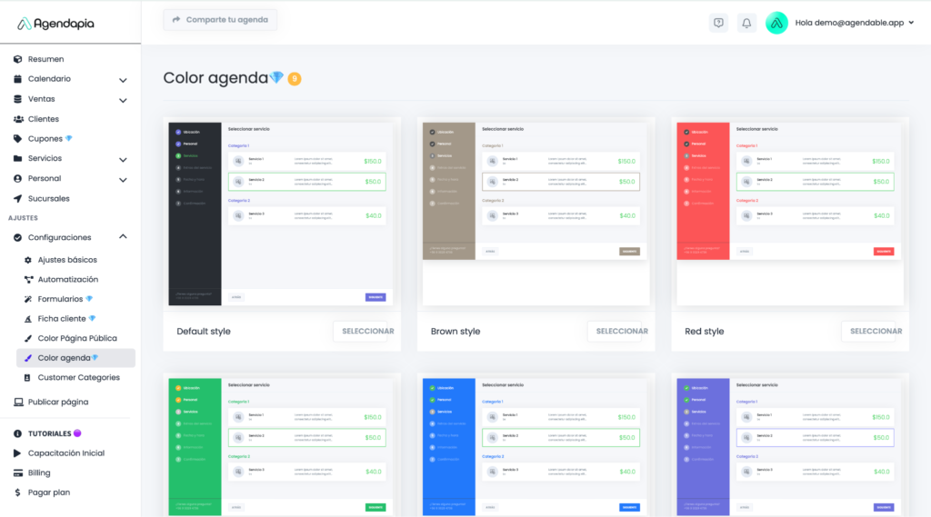Screen dimensions: 931x517
Task: Click the Sucursales location arrow icon
Action: pos(18,199)
